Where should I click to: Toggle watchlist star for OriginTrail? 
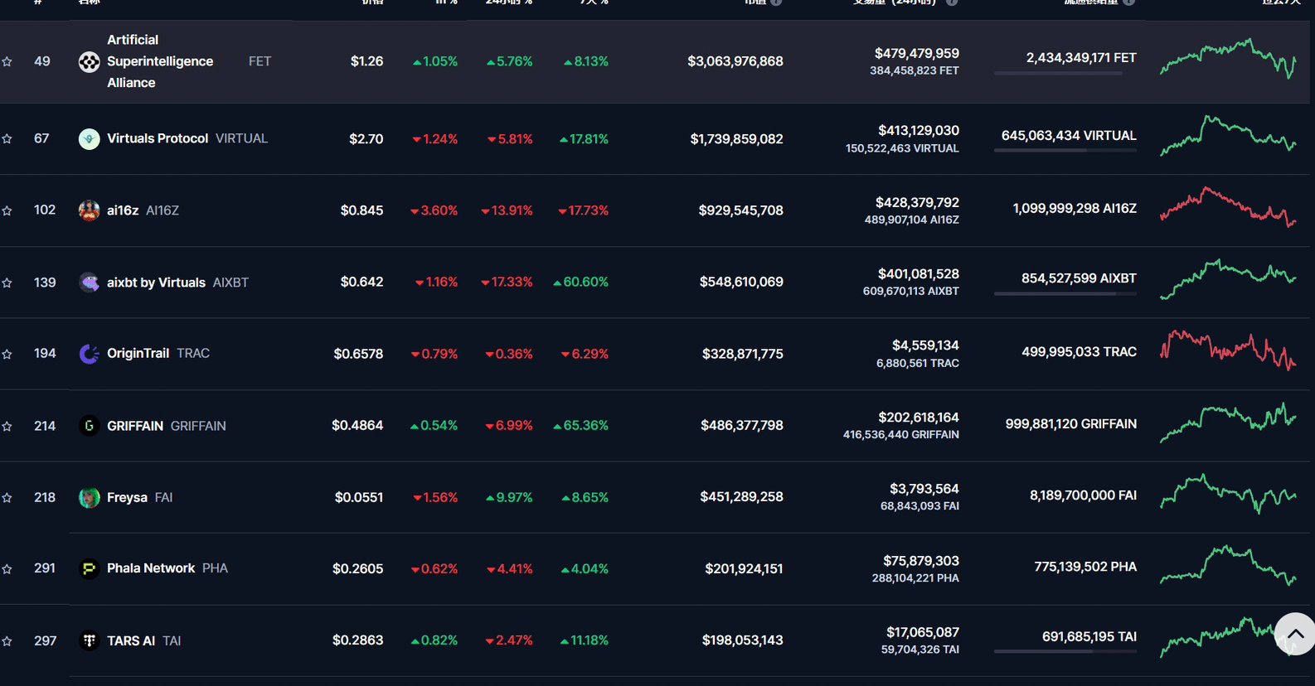pos(7,355)
